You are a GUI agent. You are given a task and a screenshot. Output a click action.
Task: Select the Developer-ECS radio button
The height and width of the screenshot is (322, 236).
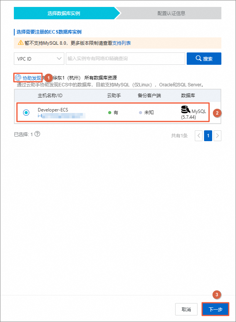coord(26,113)
